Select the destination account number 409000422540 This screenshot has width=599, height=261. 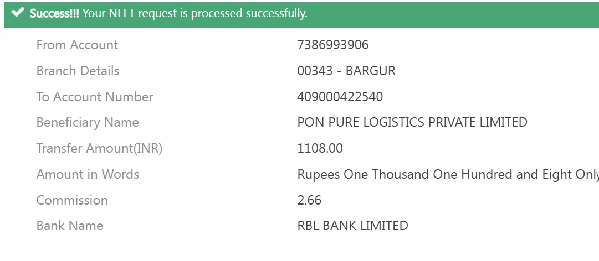340,97
